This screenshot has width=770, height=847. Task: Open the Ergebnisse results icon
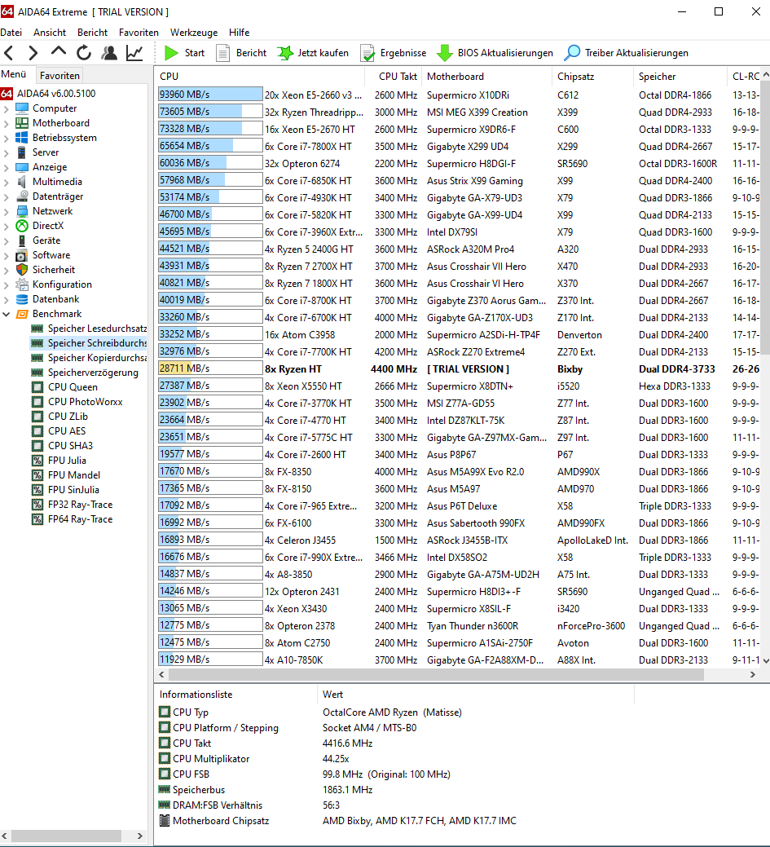[x=367, y=53]
